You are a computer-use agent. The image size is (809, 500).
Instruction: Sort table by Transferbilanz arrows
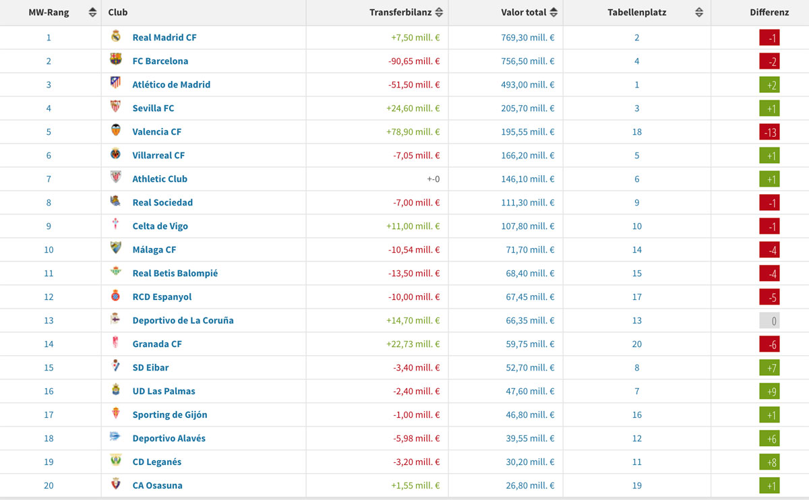tap(439, 12)
